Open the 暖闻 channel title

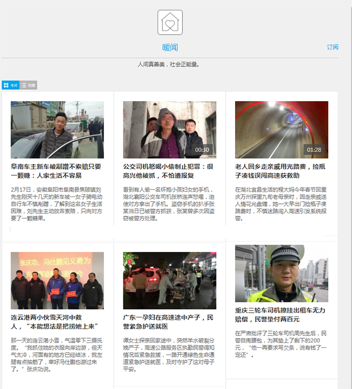point(170,48)
